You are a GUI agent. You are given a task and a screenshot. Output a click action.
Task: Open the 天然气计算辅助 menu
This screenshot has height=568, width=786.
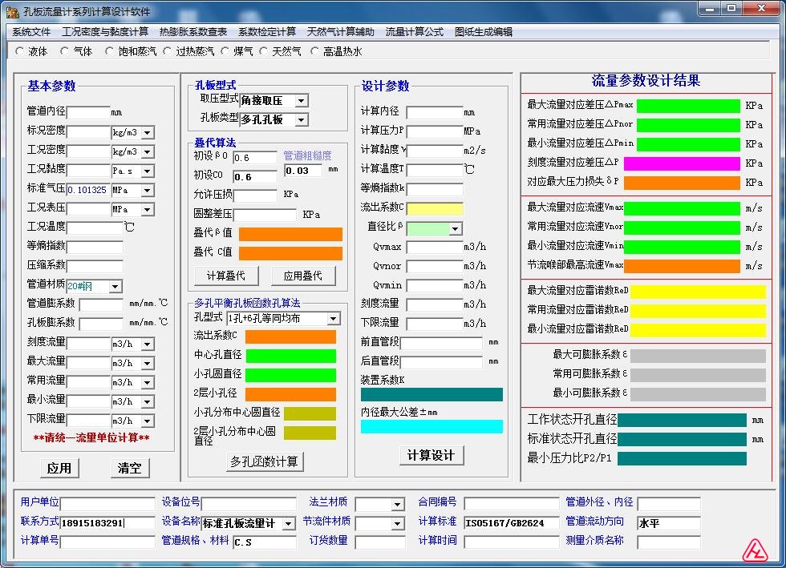340,32
